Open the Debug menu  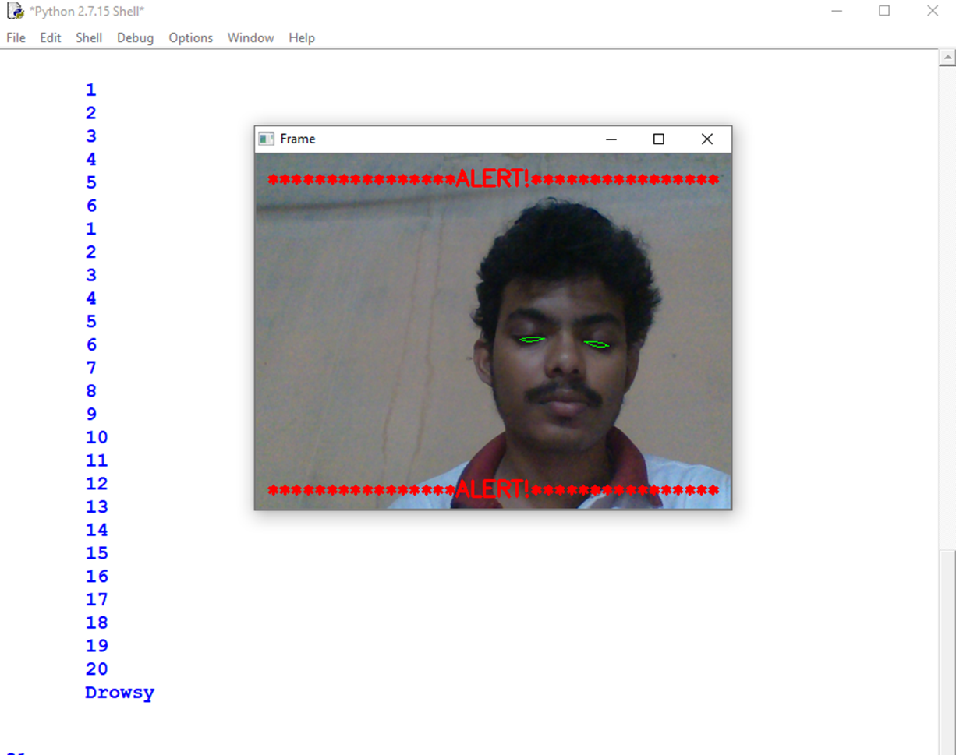pyautogui.click(x=134, y=37)
